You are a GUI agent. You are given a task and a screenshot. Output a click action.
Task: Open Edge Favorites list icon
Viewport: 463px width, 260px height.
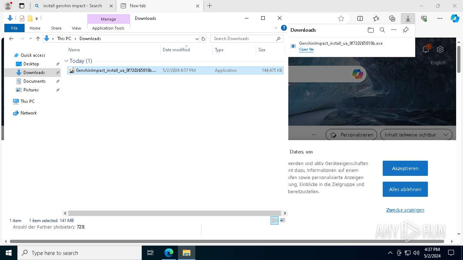(x=376, y=18)
